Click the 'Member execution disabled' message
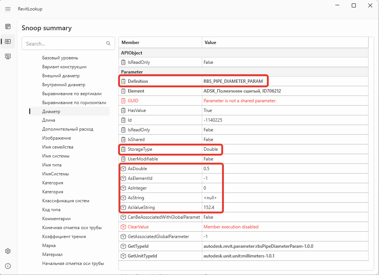Screen dimensions: 379x275 click(x=231, y=227)
